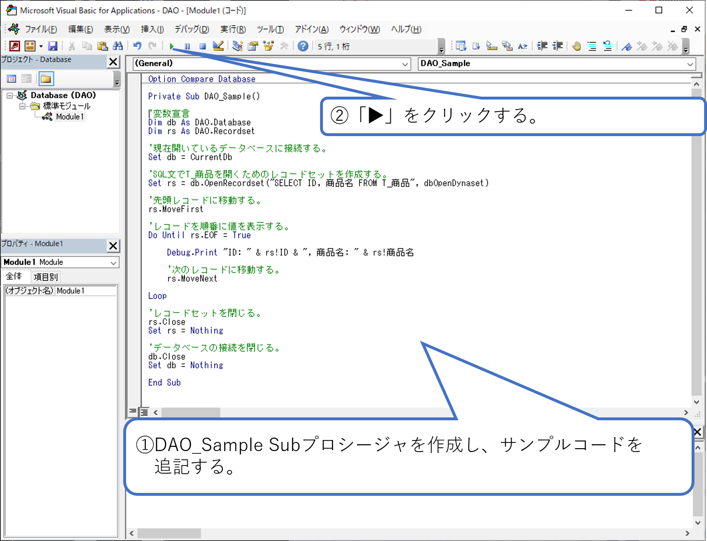The image size is (707, 541).
Task: Click the Break (pause) icon
Action: coord(187,46)
